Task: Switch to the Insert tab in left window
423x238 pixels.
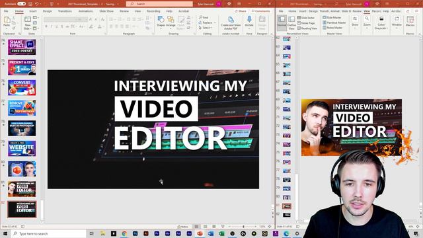Action: coord(33,11)
